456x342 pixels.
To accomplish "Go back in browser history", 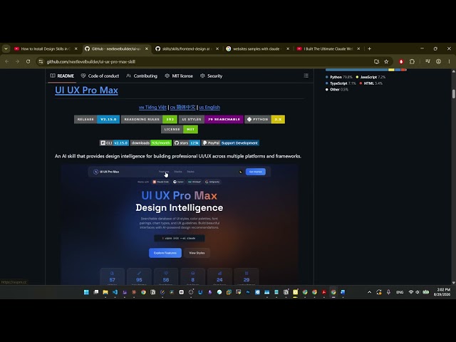I will click(6, 62).
